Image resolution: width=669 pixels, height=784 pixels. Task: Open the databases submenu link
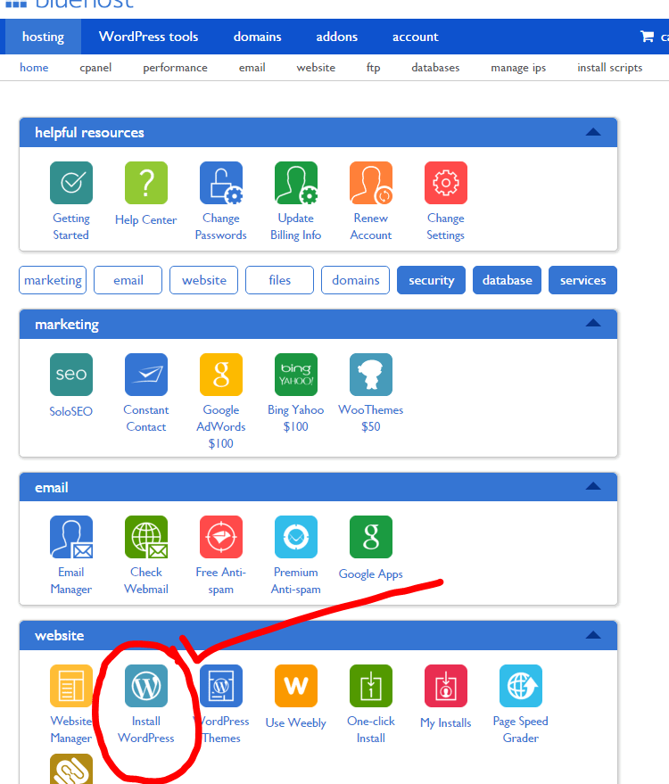tap(435, 68)
